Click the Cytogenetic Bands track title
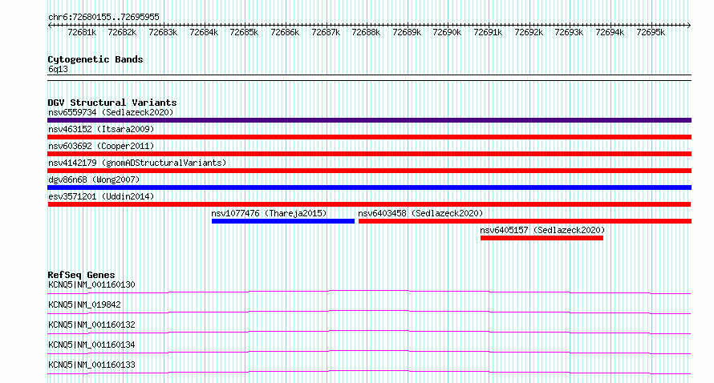 95,59
